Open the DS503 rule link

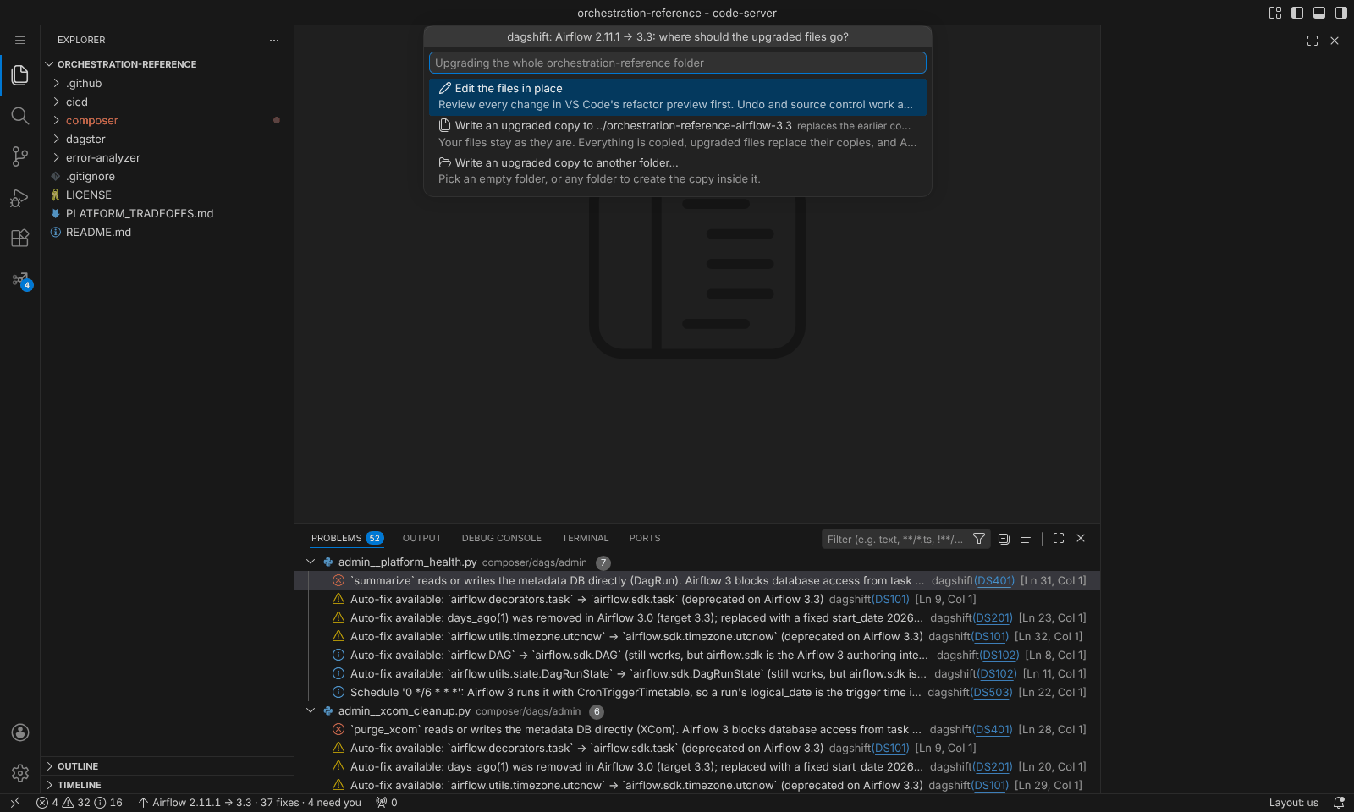[x=993, y=693]
